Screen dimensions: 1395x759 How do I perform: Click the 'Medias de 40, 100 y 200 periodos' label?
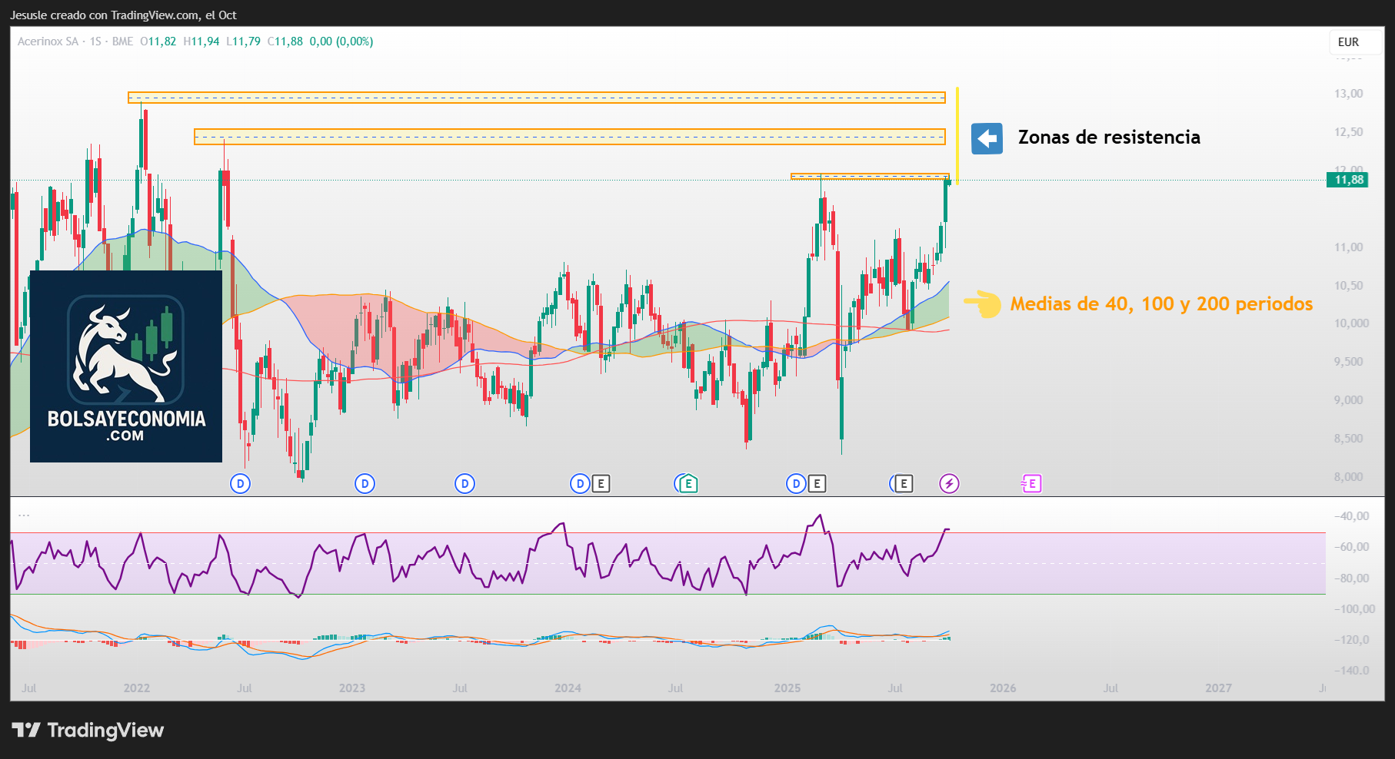[1161, 304]
